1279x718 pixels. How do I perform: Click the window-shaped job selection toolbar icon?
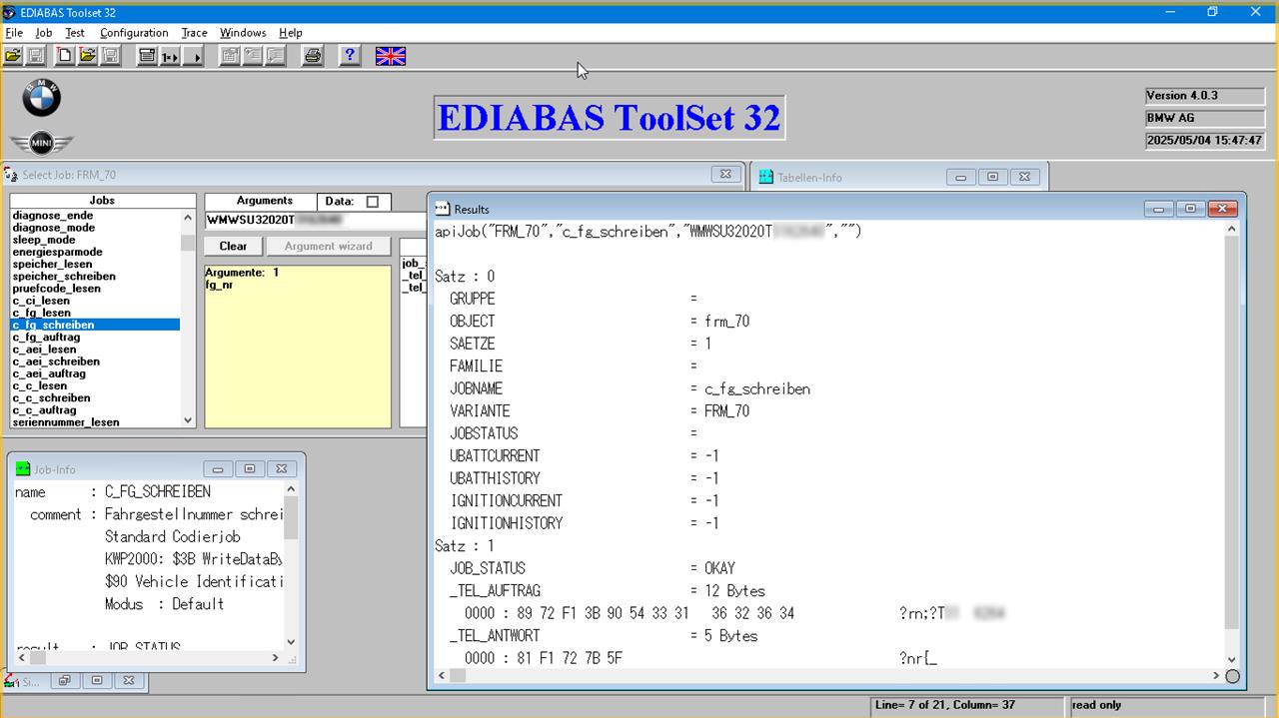(x=147, y=56)
